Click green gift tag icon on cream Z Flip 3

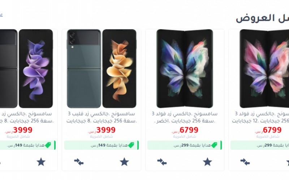click(x=131, y=145)
